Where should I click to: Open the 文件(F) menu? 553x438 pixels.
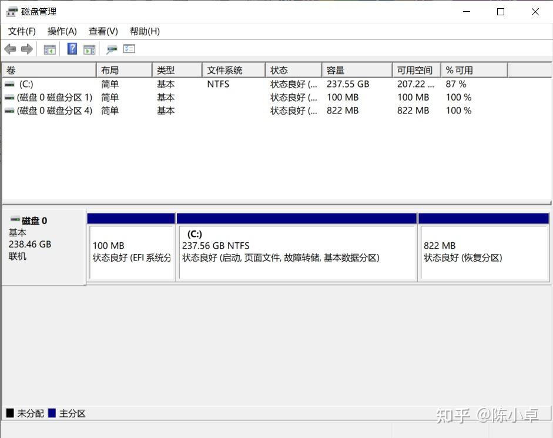(21, 31)
